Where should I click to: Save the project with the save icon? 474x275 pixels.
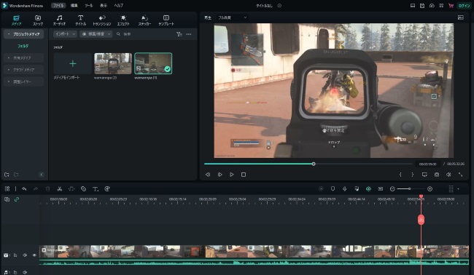(422, 5)
